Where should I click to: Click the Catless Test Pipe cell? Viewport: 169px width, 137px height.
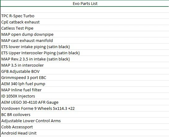coord(85,28)
